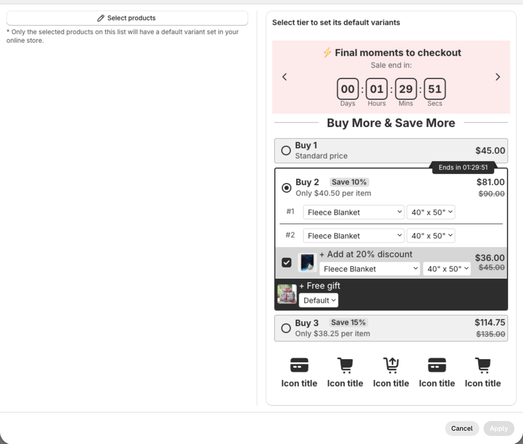The width and height of the screenshot is (523, 444).
Task: Click the cart with upload arrow icon
Action: click(391, 365)
